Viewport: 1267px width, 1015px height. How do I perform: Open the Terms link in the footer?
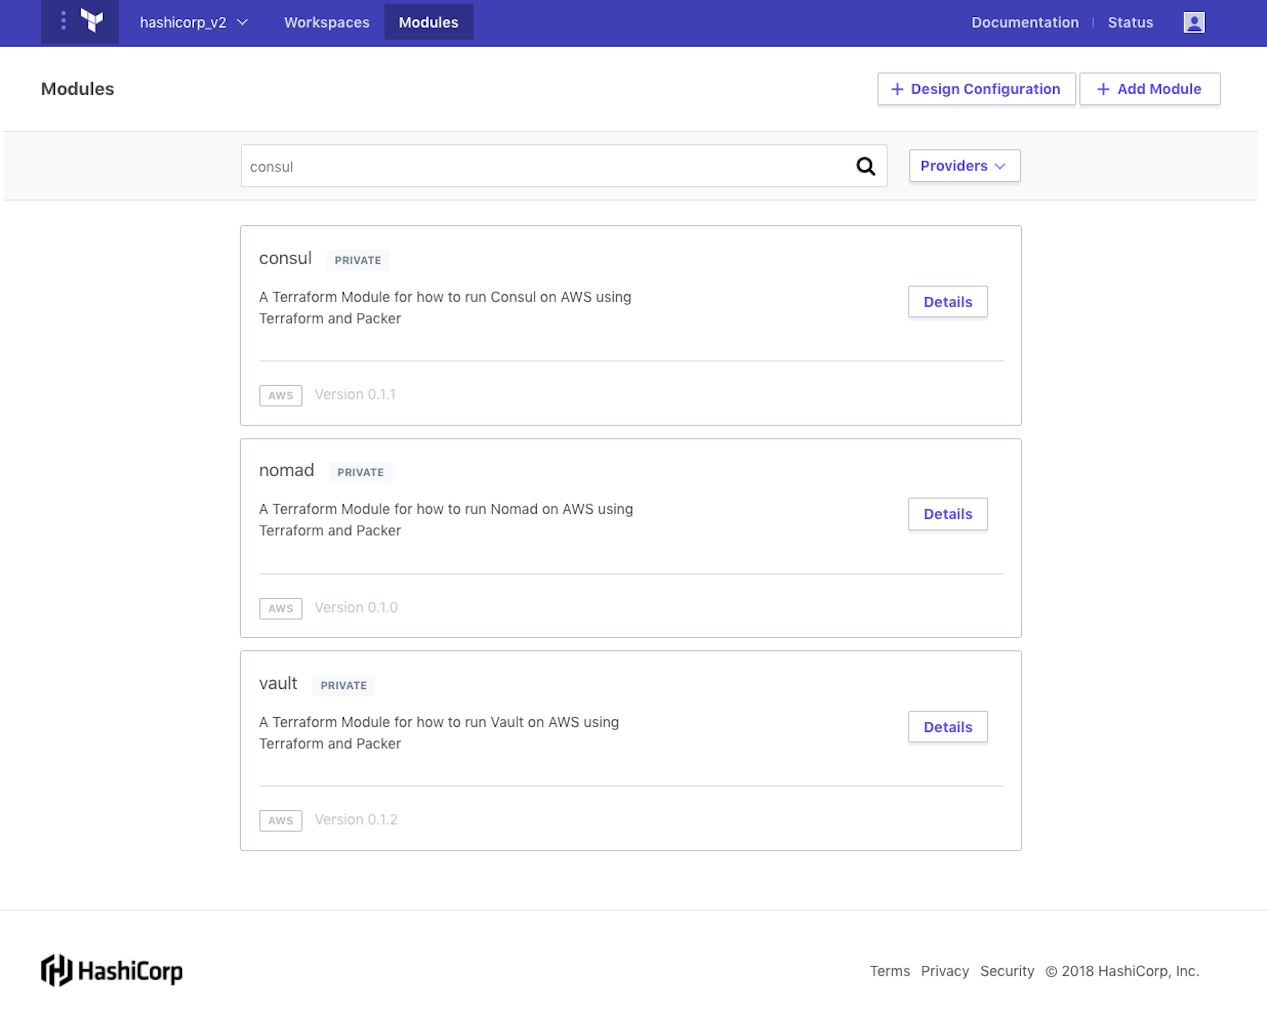890,971
